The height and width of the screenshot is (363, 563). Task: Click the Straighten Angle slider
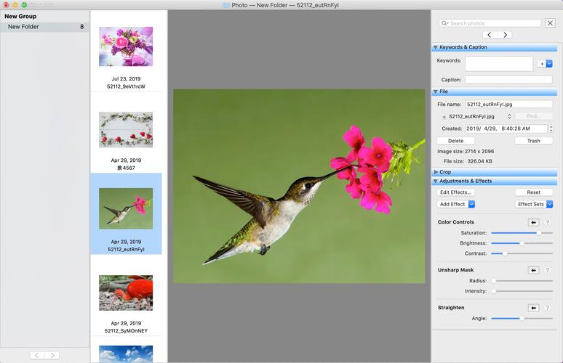[522, 318]
